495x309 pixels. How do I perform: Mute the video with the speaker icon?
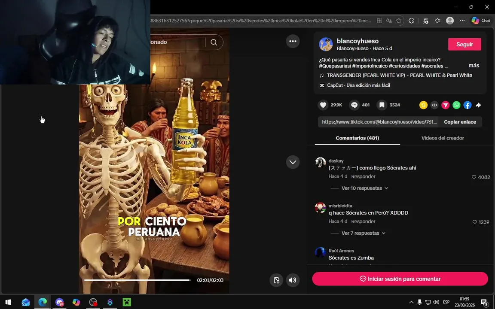(293, 280)
